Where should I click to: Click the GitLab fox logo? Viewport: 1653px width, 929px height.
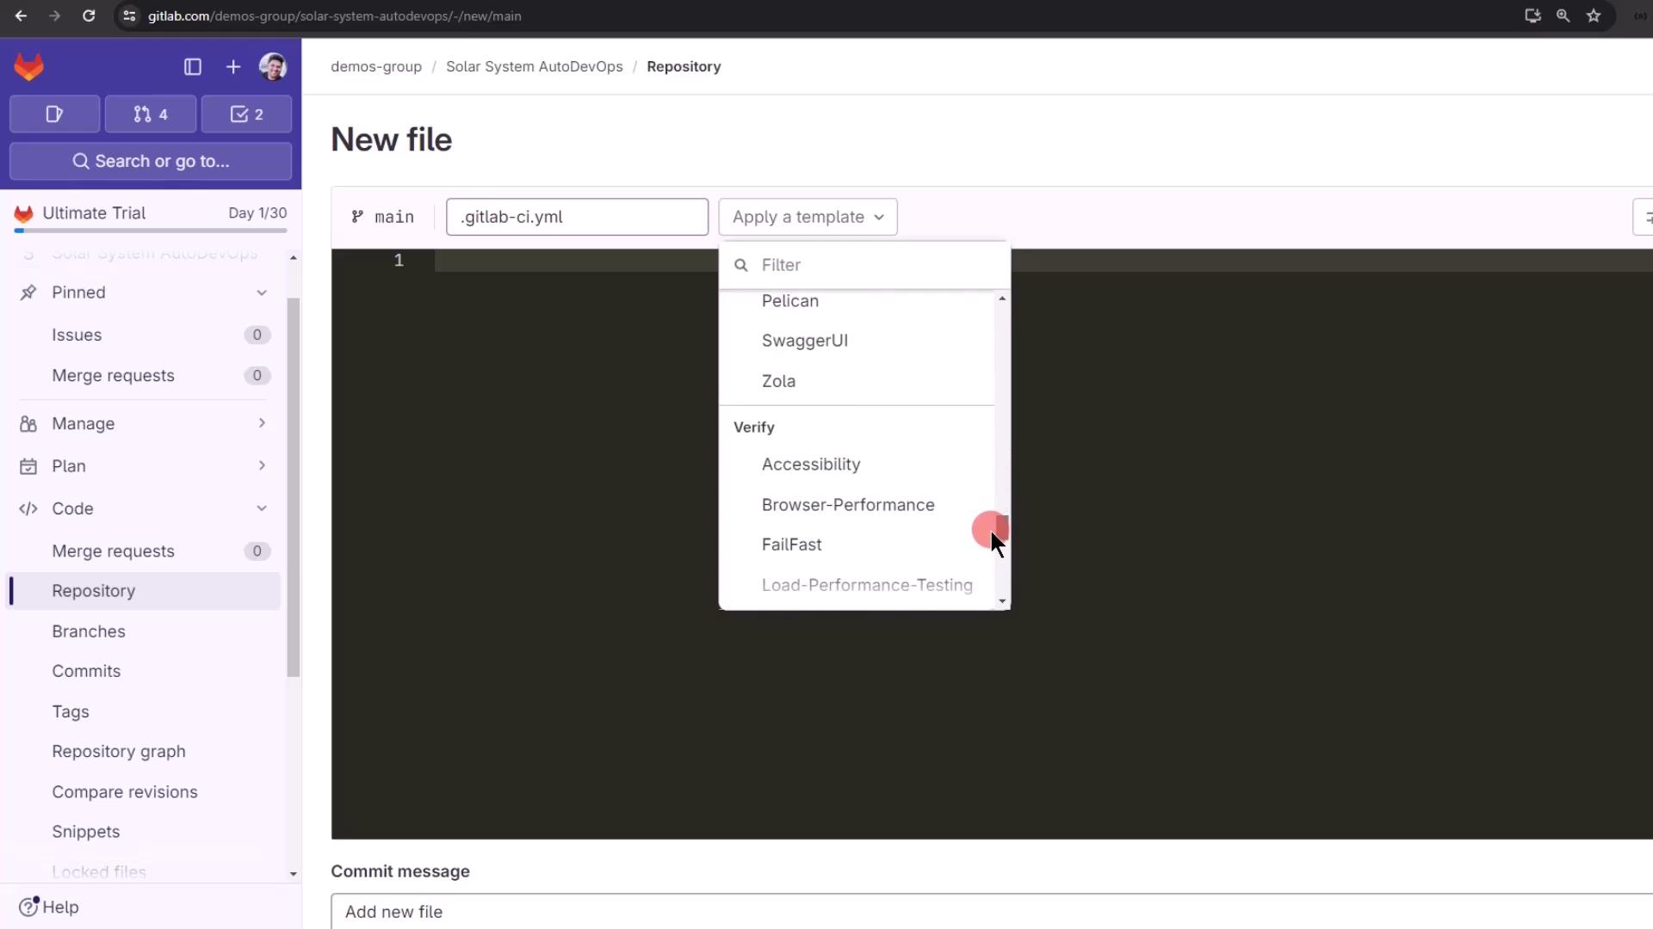28,67
